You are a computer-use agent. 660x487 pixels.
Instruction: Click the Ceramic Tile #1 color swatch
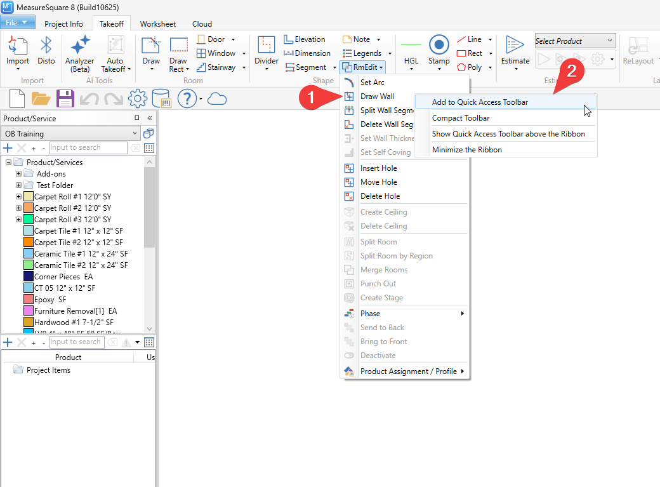pyautogui.click(x=29, y=253)
